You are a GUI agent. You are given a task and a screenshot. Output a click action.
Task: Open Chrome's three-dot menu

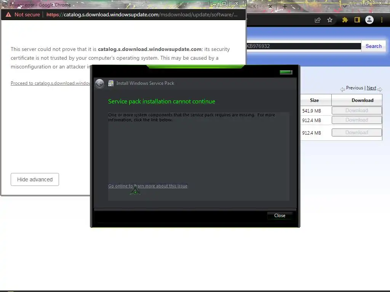click(382, 20)
